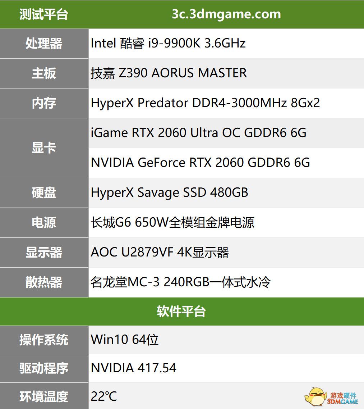Click the AOC U2879VF 4K显示器 value
Viewport: 364px width, 409px height.
pyautogui.click(x=160, y=252)
